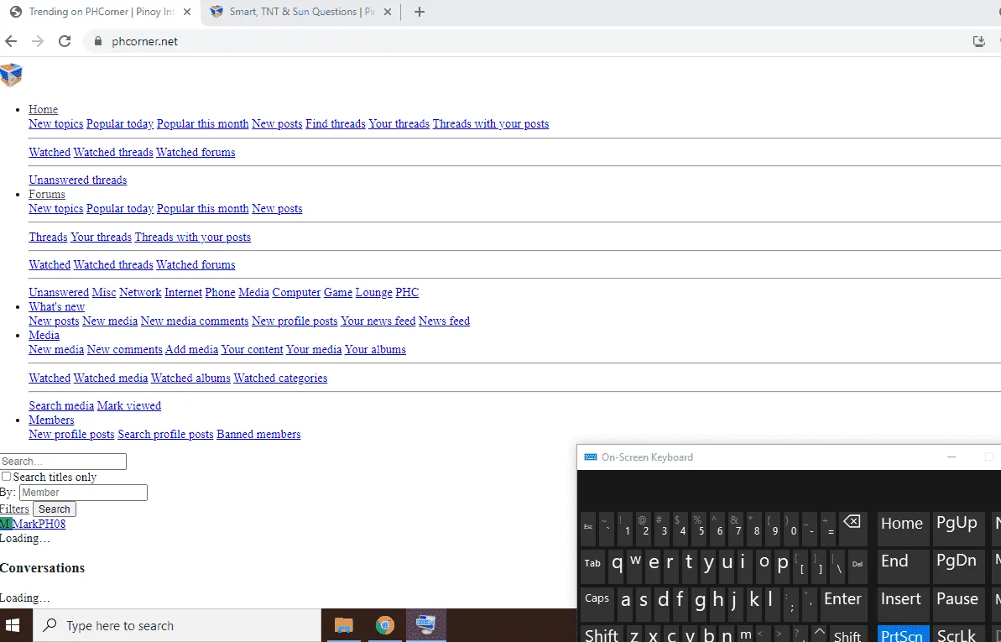The width and height of the screenshot is (1001, 642).
Task: Open File Explorer from the taskbar
Action: click(343, 625)
